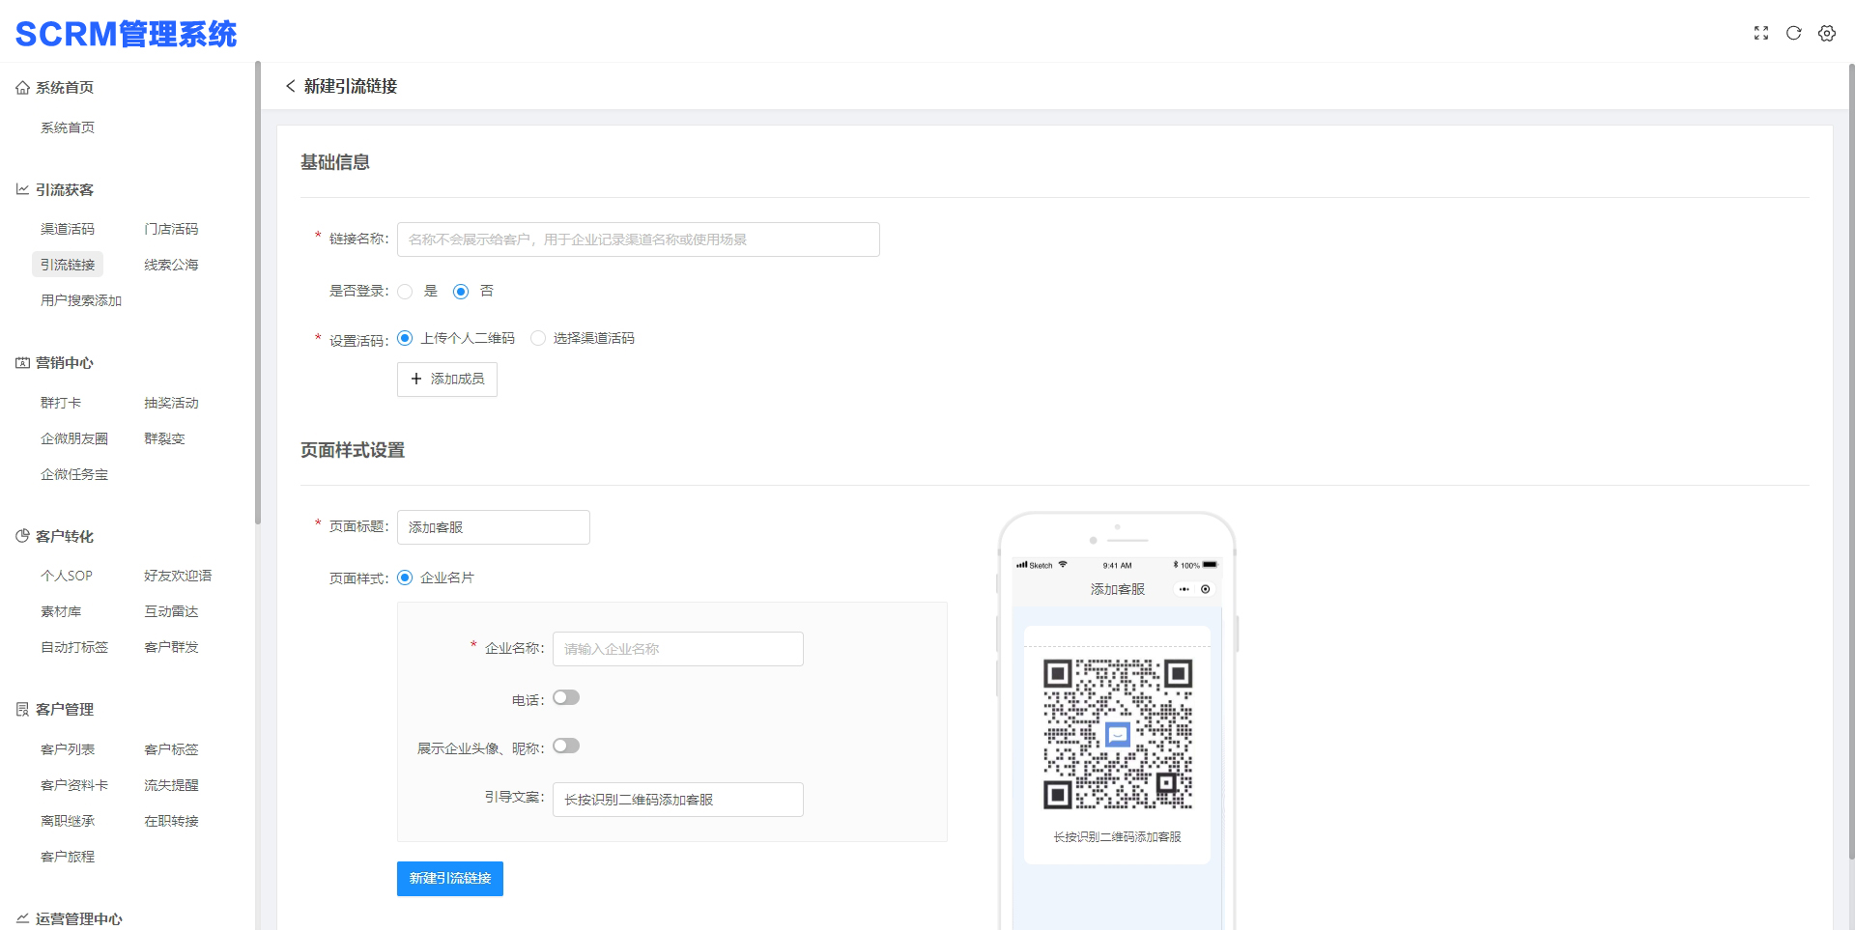Open 在职转接 menu item
1855x930 pixels.
tap(171, 821)
